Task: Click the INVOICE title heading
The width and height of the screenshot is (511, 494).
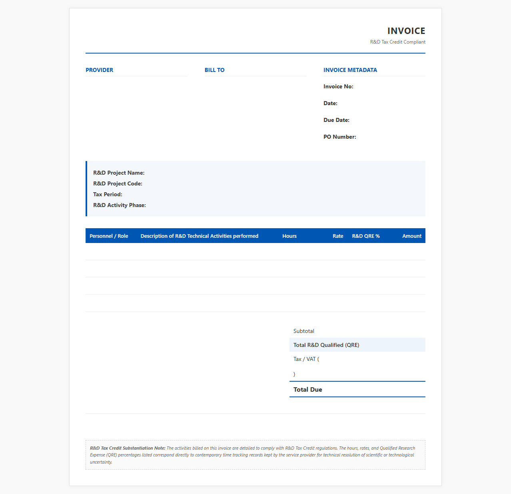Action: click(x=406, y=31)
